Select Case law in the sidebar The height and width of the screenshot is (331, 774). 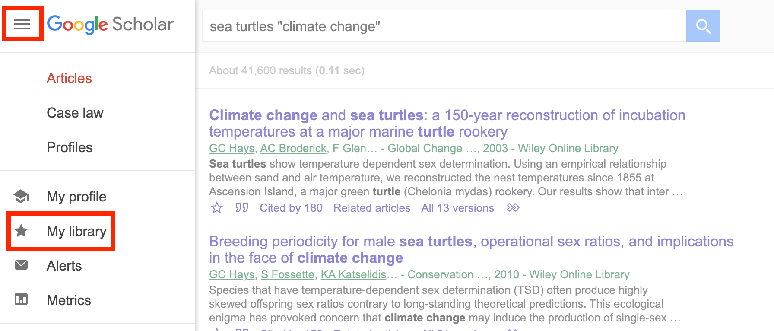tap(75, 113)
